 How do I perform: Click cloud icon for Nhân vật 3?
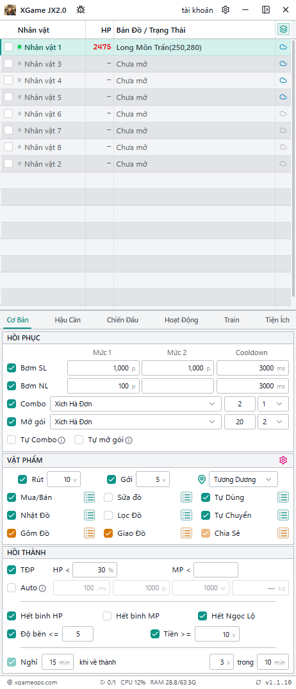click(x=283, y=63)
